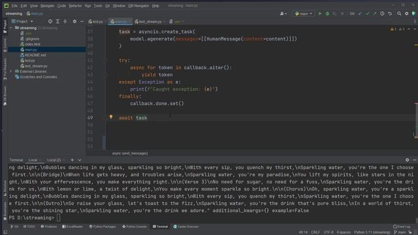
Task: Click 4 spaces indent in status bar
Action: click(x=344, y=232)
